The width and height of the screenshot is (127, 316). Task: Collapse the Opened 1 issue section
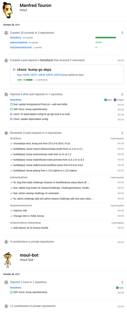122,282
